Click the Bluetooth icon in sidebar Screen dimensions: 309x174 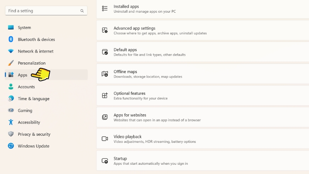coord(11,39)
